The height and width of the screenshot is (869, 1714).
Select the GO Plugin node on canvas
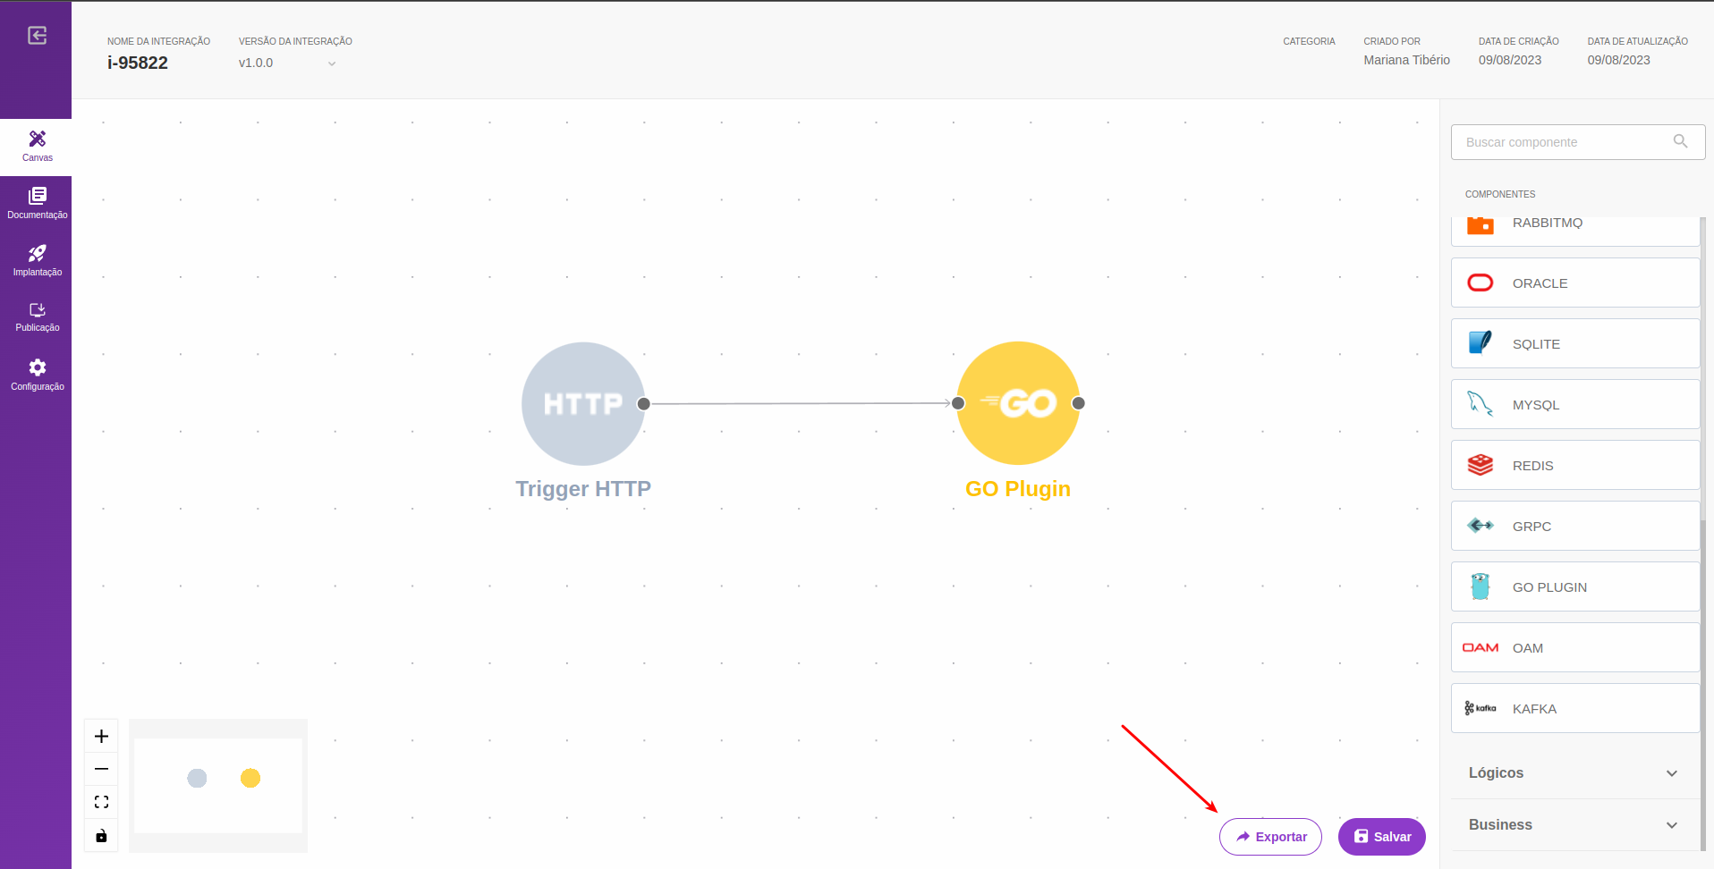click(1018, 403)
